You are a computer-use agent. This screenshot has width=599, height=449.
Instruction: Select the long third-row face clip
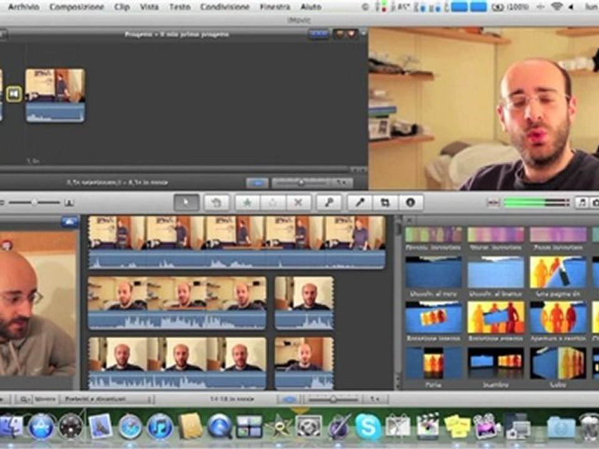click(177, 363)
